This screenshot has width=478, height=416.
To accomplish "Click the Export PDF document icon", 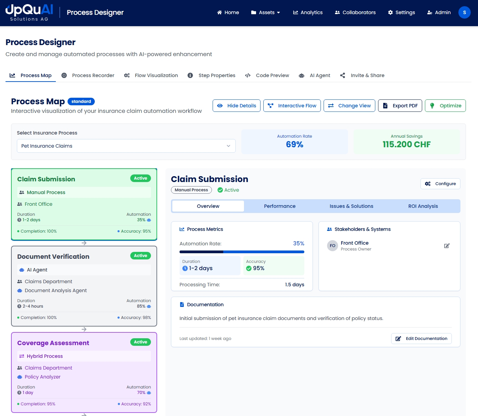I will point(385,106).
